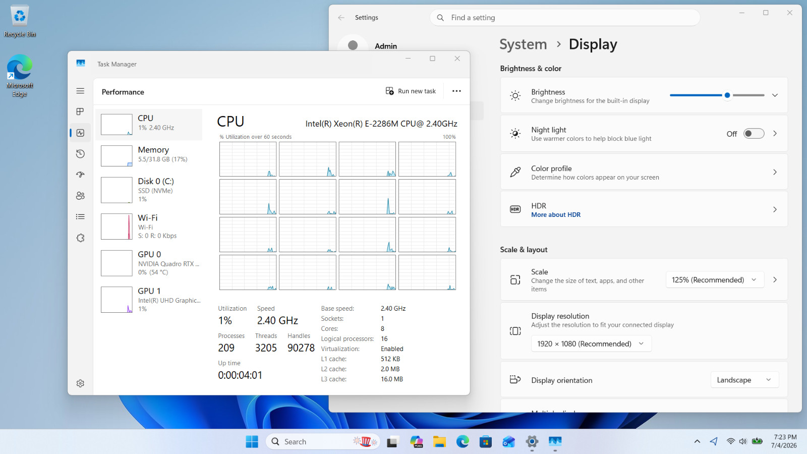Select Memory in performance list
The width and height of the screenshot is (807, 454).
(x=149, y=156)
